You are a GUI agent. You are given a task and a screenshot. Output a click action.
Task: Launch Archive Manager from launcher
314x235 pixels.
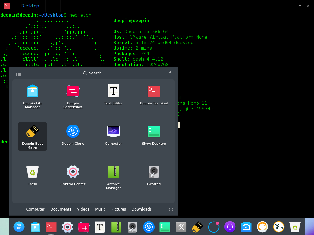tap(113, 177)
